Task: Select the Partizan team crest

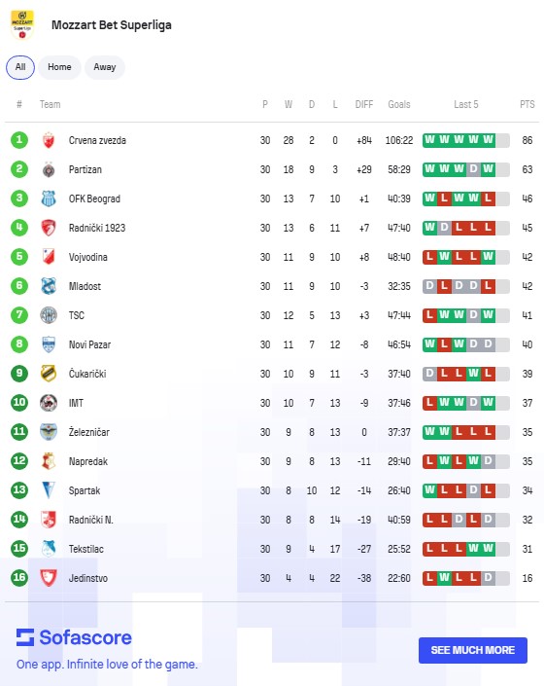Action: [49, 169]
